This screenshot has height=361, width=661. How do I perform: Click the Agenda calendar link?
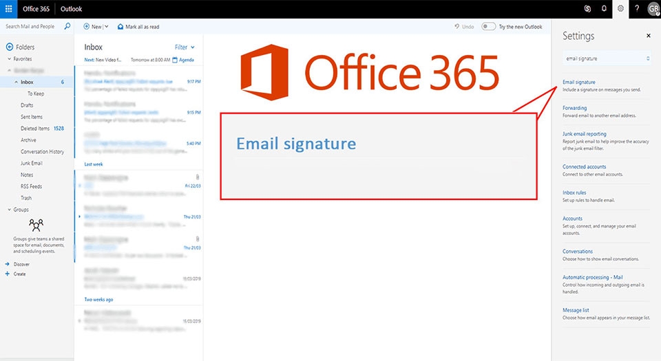186,60
